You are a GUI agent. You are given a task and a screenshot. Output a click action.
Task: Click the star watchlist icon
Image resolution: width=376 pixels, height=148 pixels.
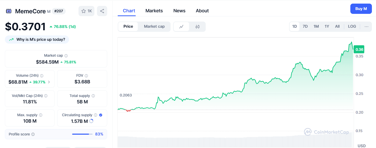(84, 11)
